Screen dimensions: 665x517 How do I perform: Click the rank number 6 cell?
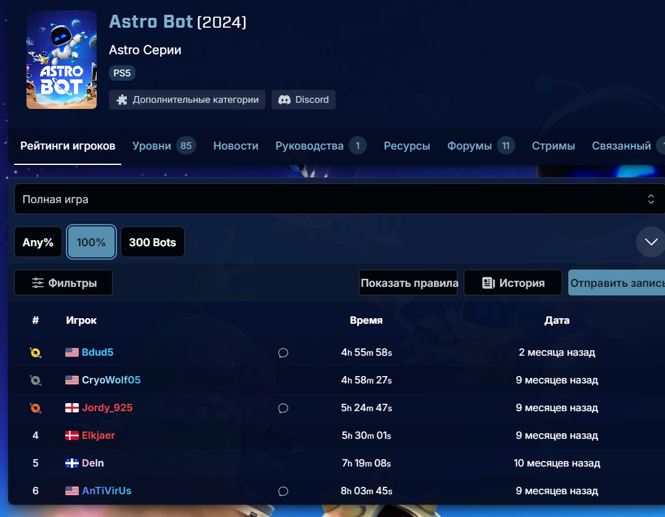click(x=36, y=491)
